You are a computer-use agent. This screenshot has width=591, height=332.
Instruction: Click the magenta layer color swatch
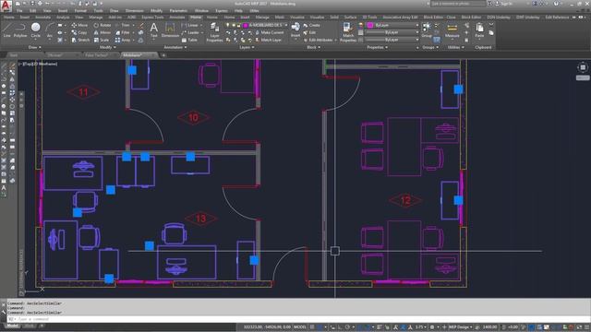[x=246, y=25]
